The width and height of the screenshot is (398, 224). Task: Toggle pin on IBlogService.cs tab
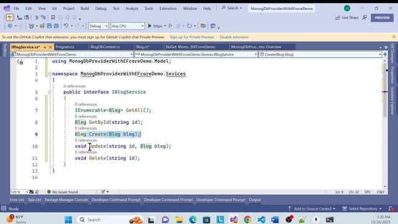coord(45,47)
